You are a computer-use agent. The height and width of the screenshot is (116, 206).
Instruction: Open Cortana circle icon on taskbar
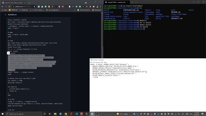44,114
